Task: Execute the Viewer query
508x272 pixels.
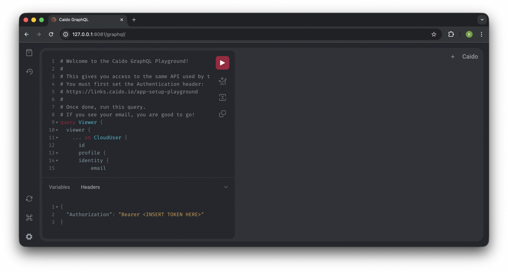Action: tap(222, 62)
